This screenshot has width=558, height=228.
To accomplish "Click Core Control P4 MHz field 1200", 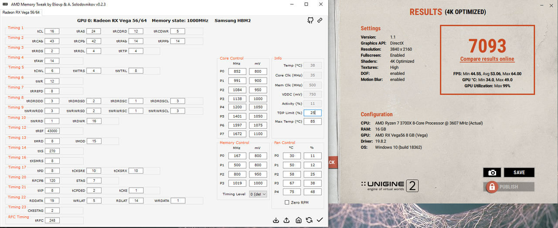I will (237, 107).
